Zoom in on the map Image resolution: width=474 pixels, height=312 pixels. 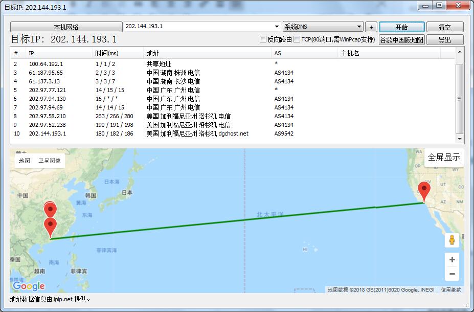click(x=452, y=260)
